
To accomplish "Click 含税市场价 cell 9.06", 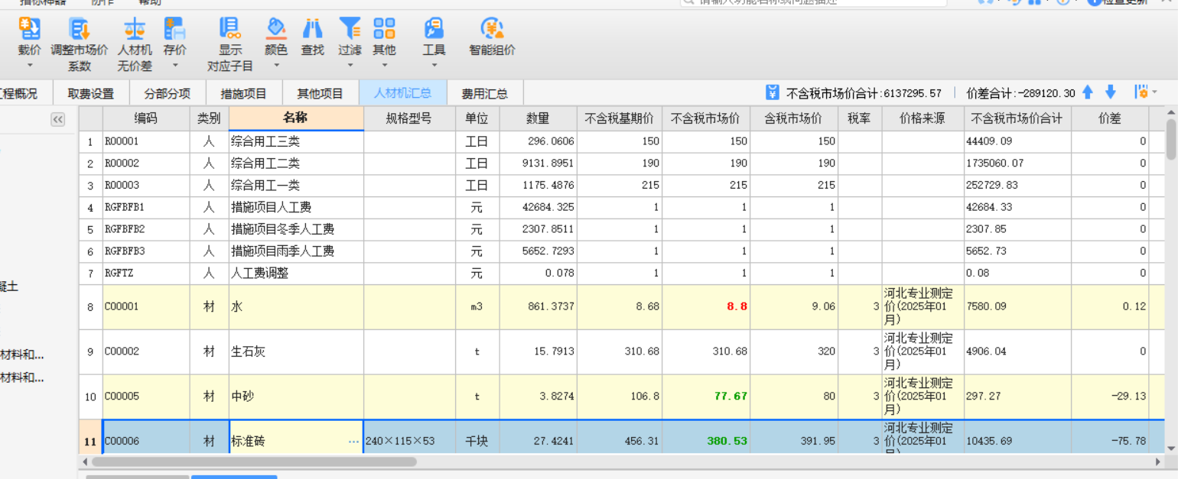I will pyautogui.click(x=794, y=306).
